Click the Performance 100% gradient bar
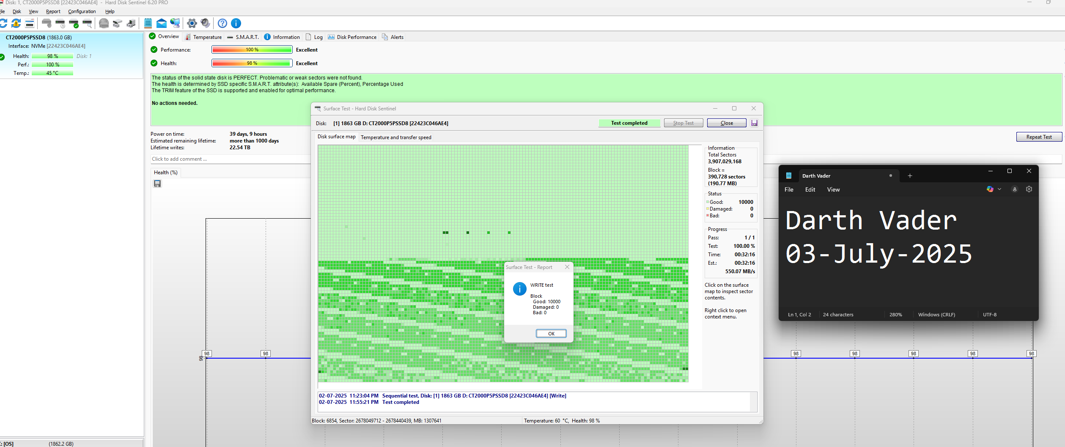The image size is (1065, 447). [x=252, y=50]
